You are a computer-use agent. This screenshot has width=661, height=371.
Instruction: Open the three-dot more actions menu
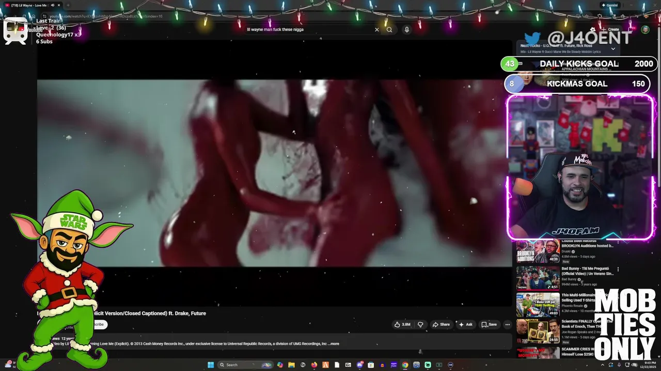coord(508,325)
